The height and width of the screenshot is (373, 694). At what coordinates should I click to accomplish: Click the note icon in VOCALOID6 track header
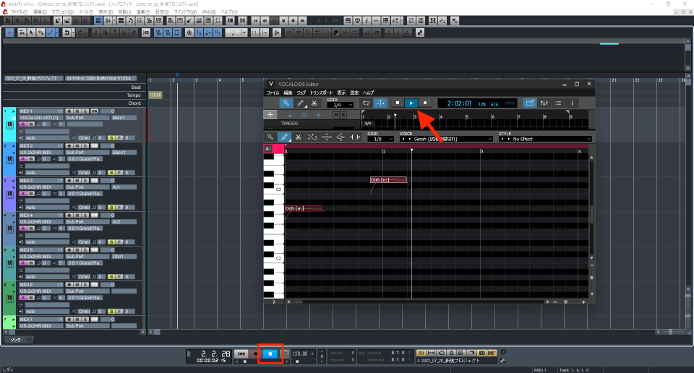[x=290, y=115]
